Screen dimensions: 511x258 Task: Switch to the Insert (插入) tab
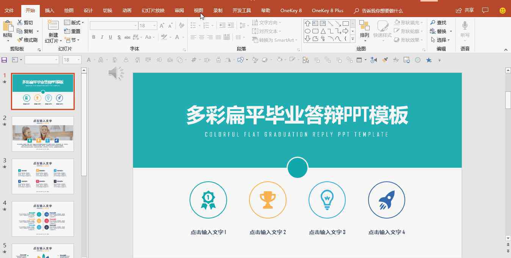pyautogui.click(x=49, y=11)
